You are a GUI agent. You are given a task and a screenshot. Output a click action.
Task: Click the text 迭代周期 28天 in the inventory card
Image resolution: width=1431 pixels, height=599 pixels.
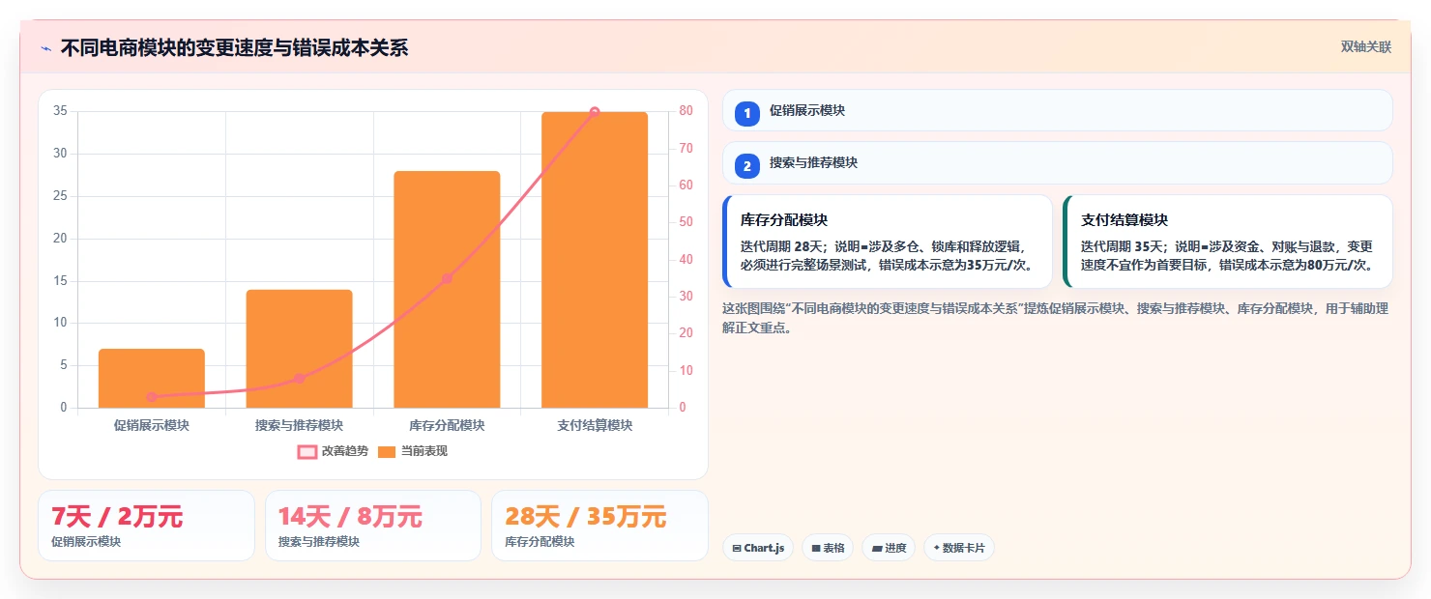pyautogui.click(x=783, y=246)
